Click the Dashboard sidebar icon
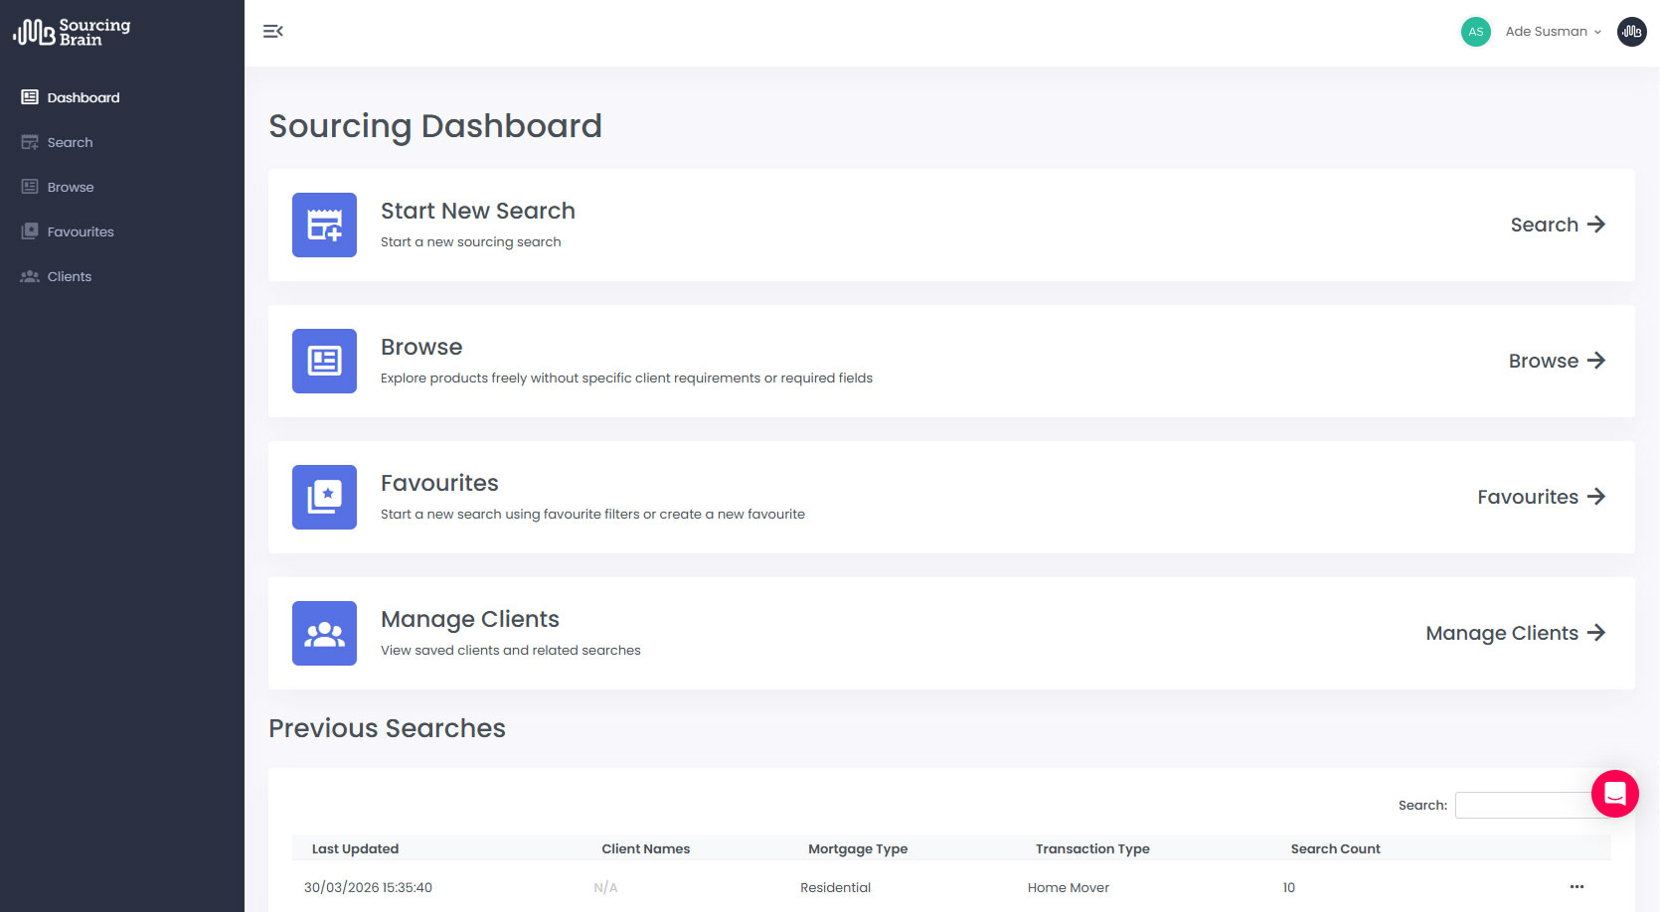 pos(30,97)
